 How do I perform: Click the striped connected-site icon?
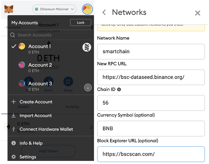click(x=87, y=47)
